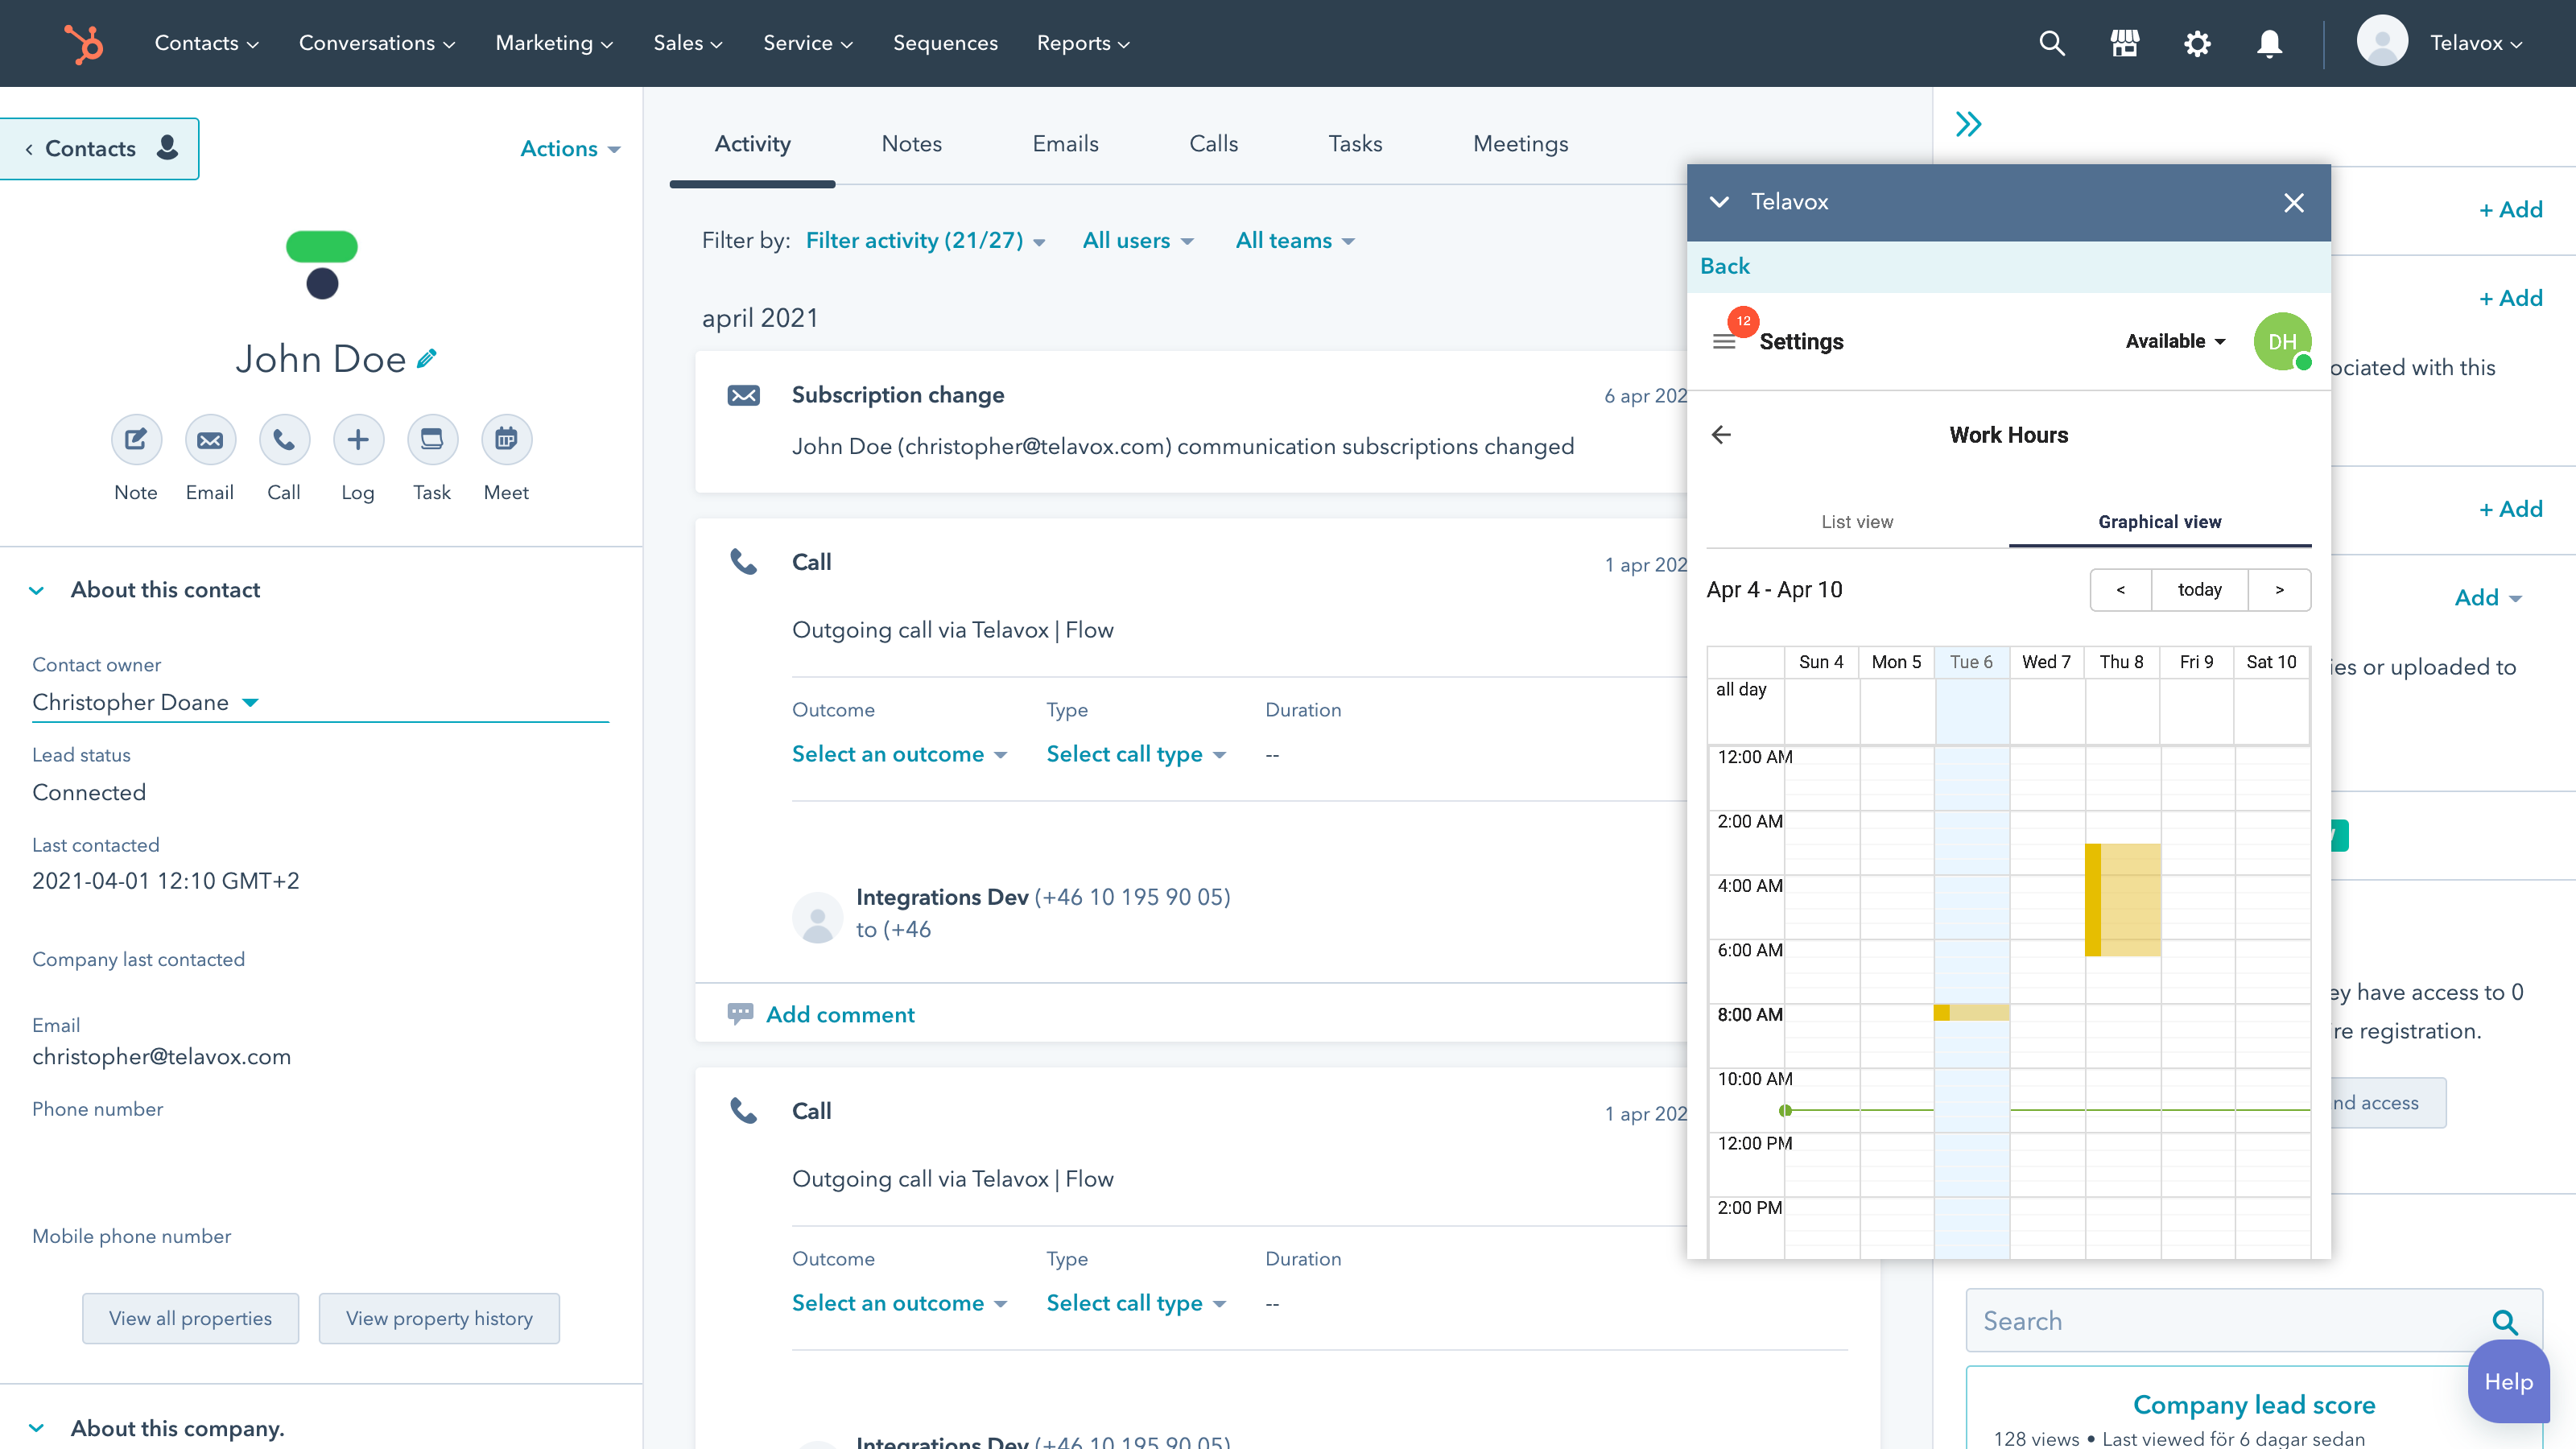The image size is (2576, 1449).
Task: Open the settings gear icon
Action: (2197, 43)
